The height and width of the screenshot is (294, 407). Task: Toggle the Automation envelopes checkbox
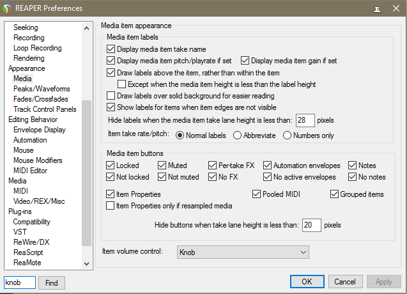[x=267, y=166]
